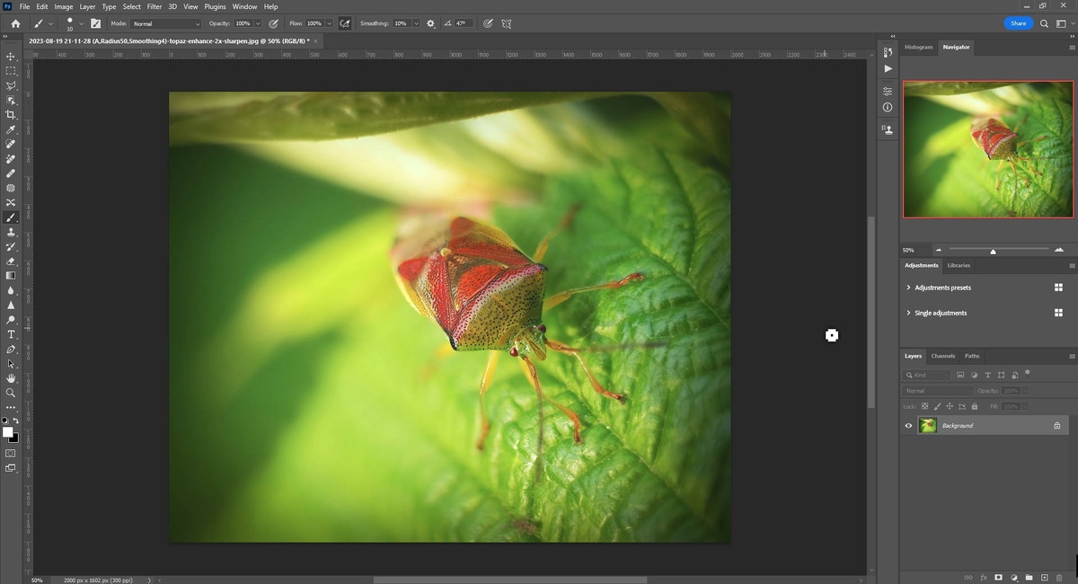The width and height of the screenshot is (1078, 584).
Task: Close the open document tab
Action: click(x=316, y=40)
